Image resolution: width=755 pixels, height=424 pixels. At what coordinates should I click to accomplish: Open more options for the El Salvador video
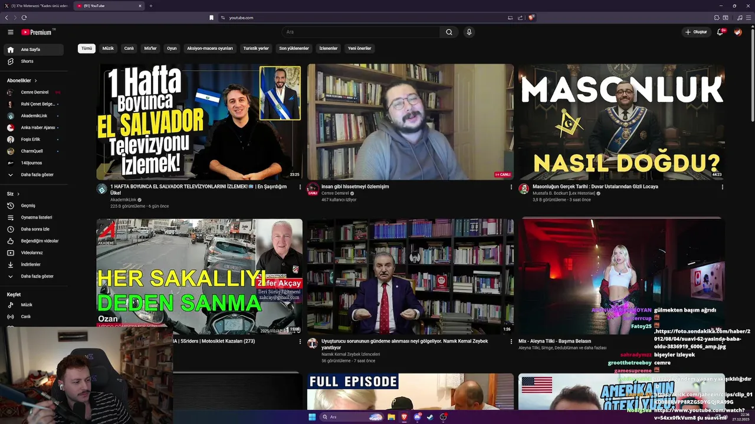click(x=300, y=187)
